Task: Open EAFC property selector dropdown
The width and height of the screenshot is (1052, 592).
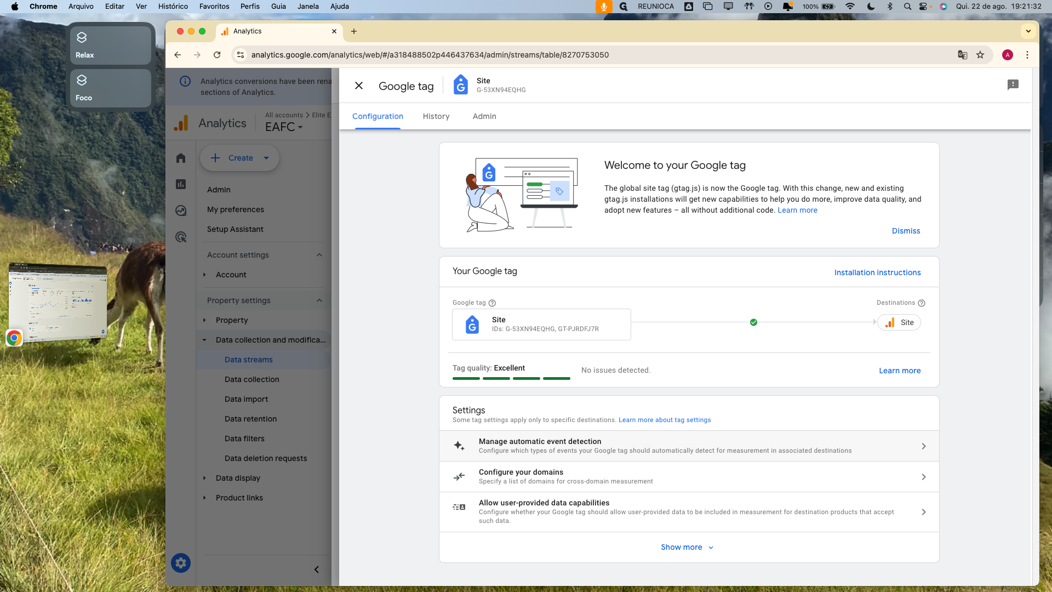Action: (284, 127)
